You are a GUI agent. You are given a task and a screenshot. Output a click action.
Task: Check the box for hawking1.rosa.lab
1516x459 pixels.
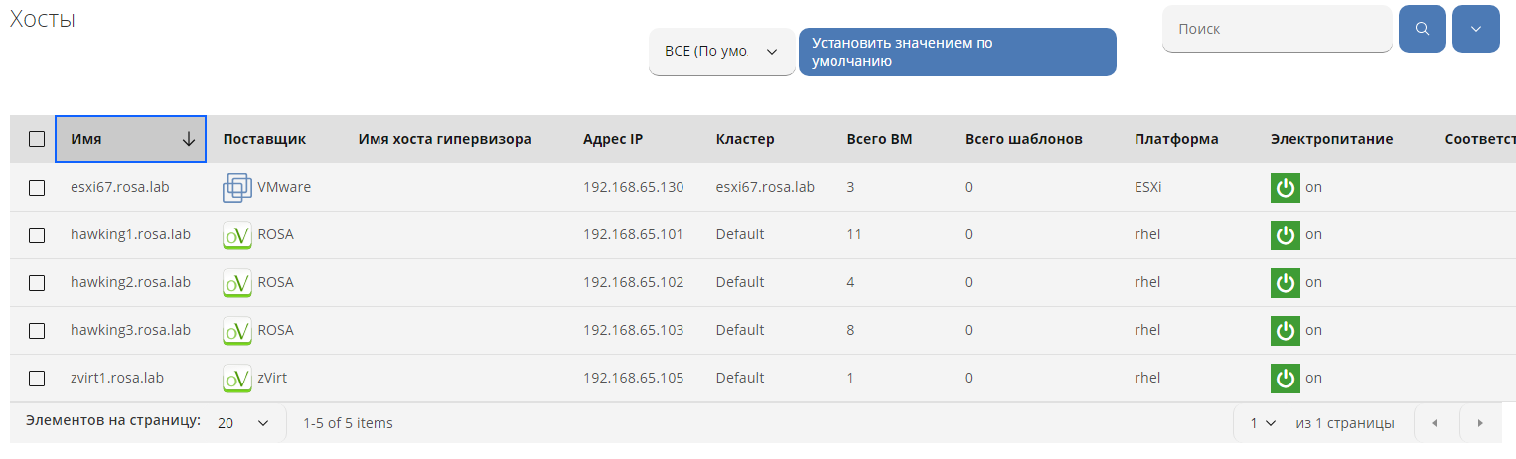click(x=37, y=235)
